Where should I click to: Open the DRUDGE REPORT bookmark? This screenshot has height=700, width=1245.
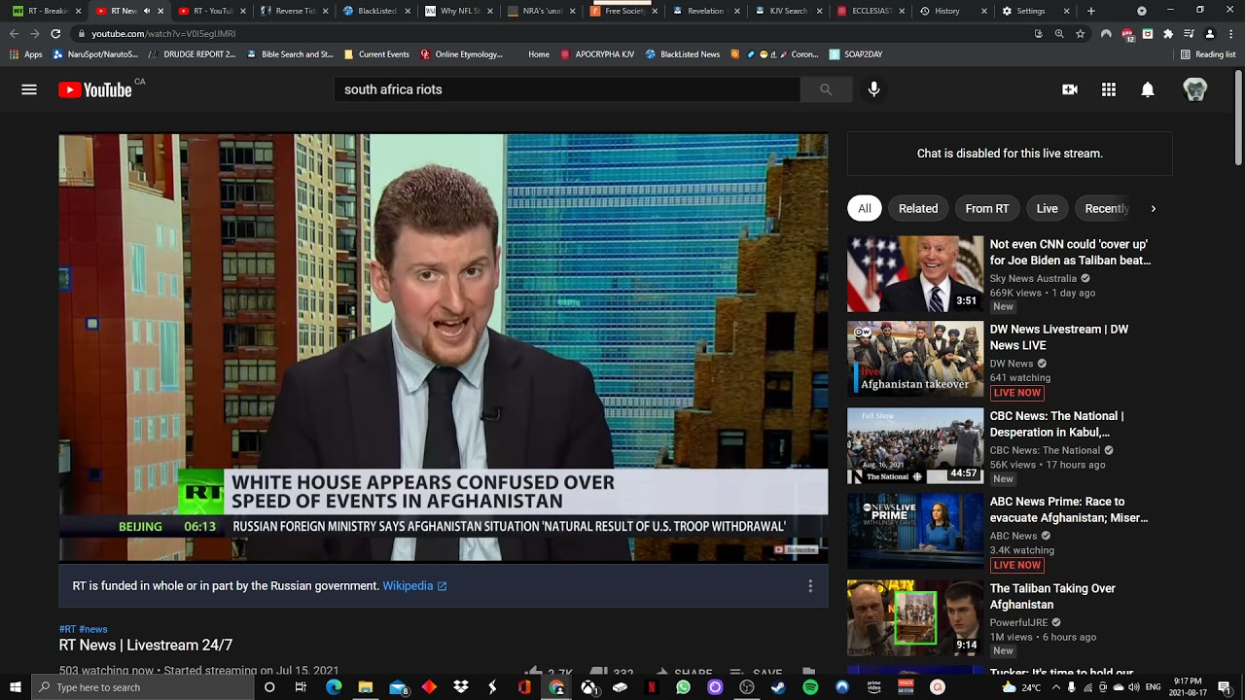click(x=191, y=54)
